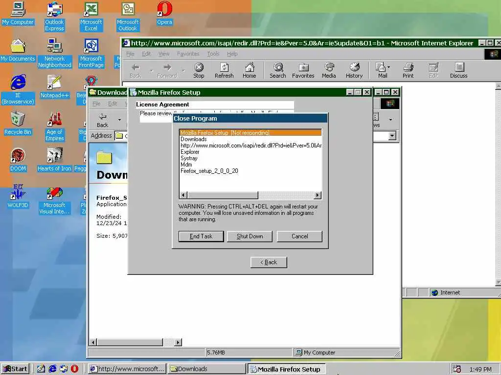Open Help menu in Internet Explorer
501x375 pixels.
(x=232, y=54)
